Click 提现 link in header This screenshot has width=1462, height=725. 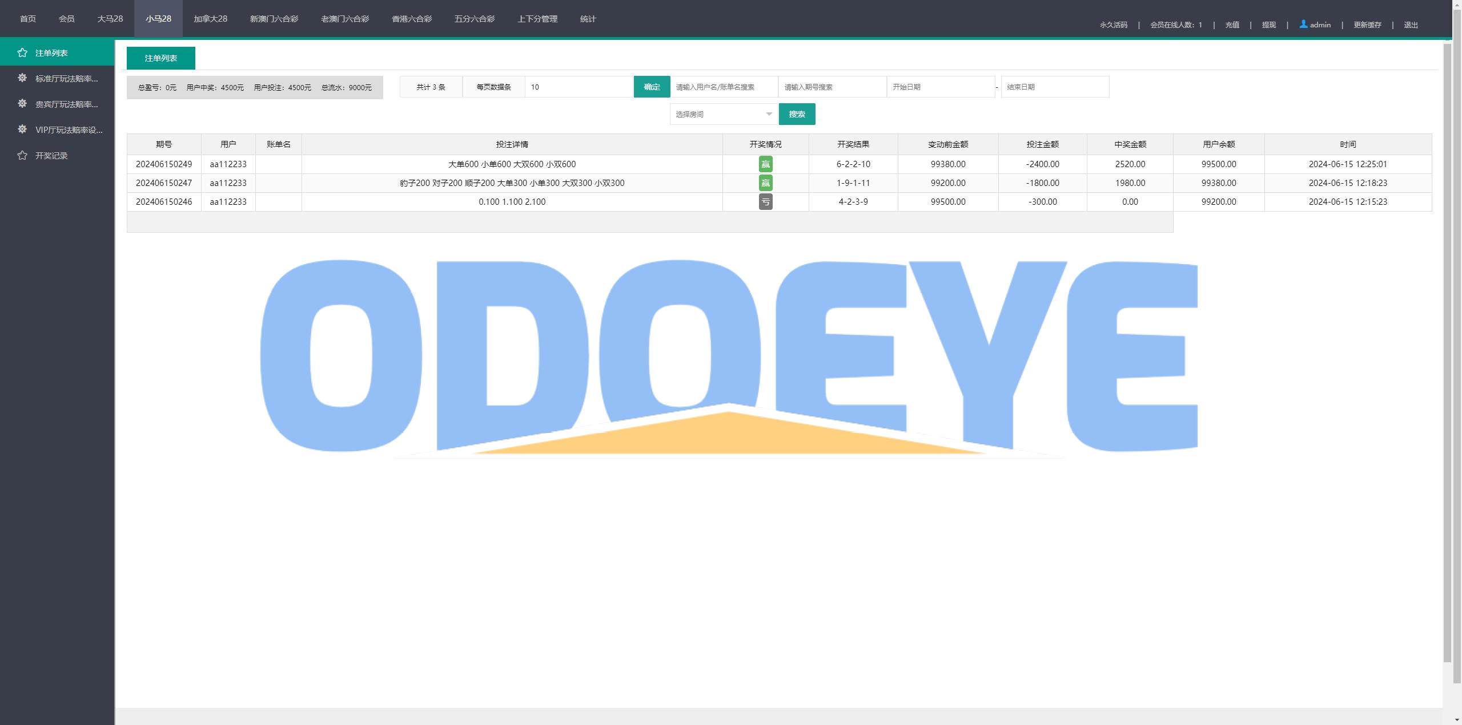pyautogui.click(x=1269, y=25)
